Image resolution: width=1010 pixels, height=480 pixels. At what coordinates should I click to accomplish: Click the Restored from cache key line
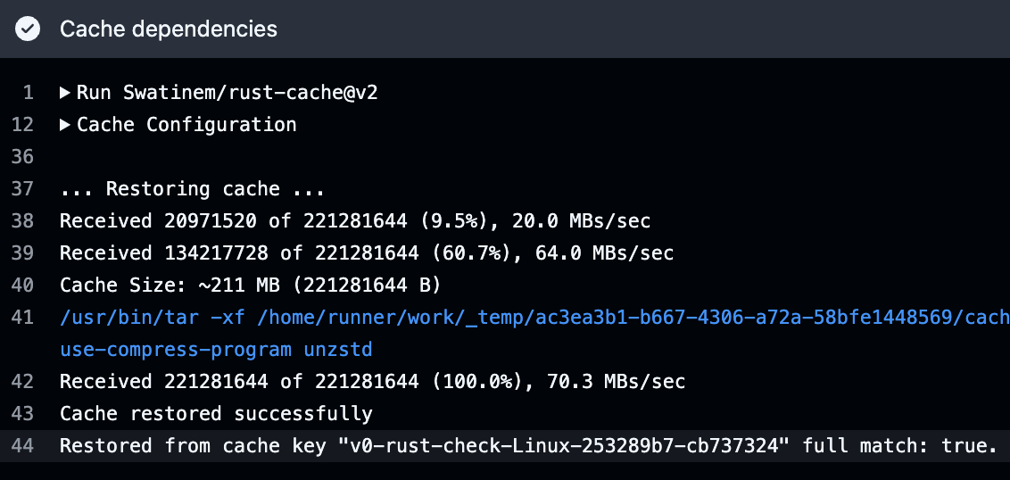529,446
